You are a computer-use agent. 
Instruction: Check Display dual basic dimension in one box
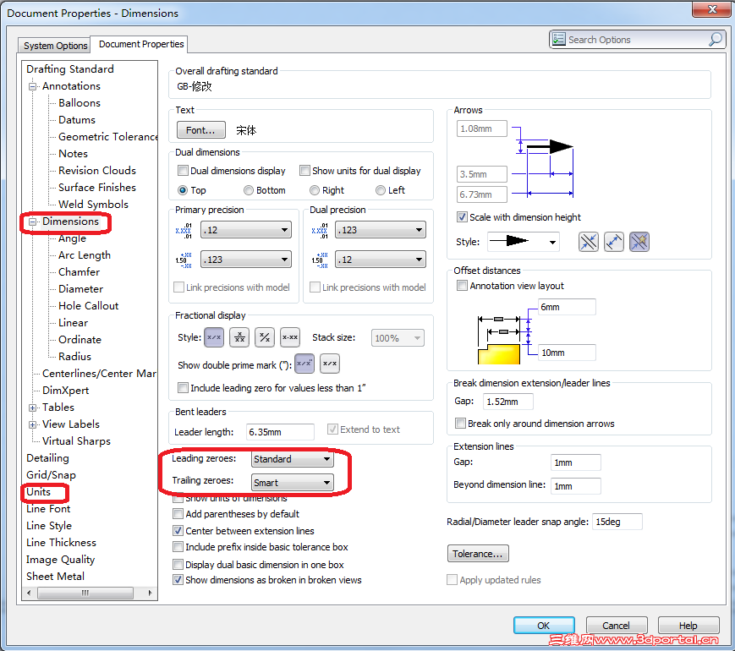click(x=178, y=564)
